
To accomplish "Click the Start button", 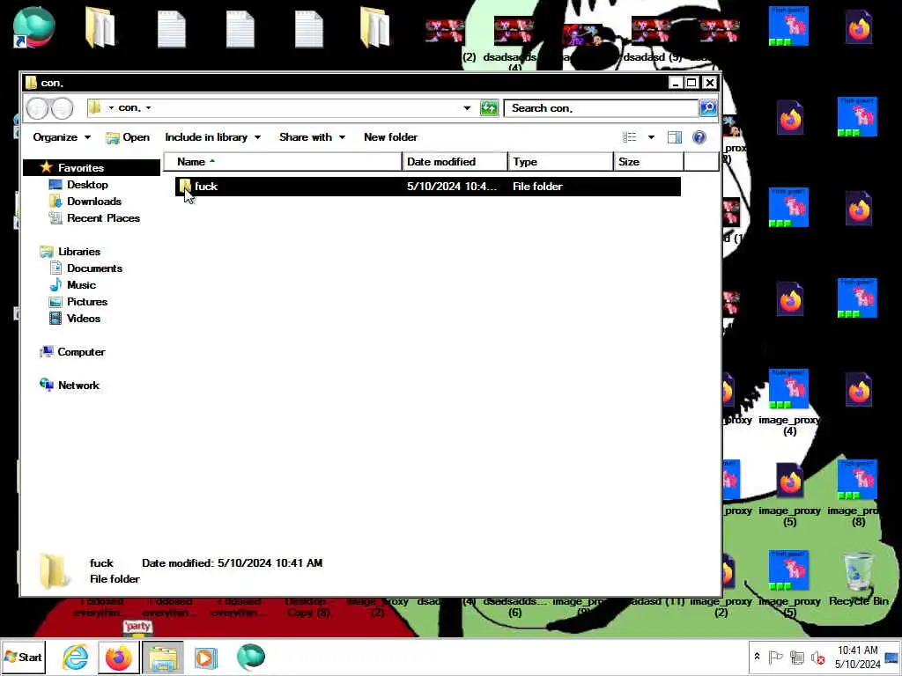I will (23, 657).
